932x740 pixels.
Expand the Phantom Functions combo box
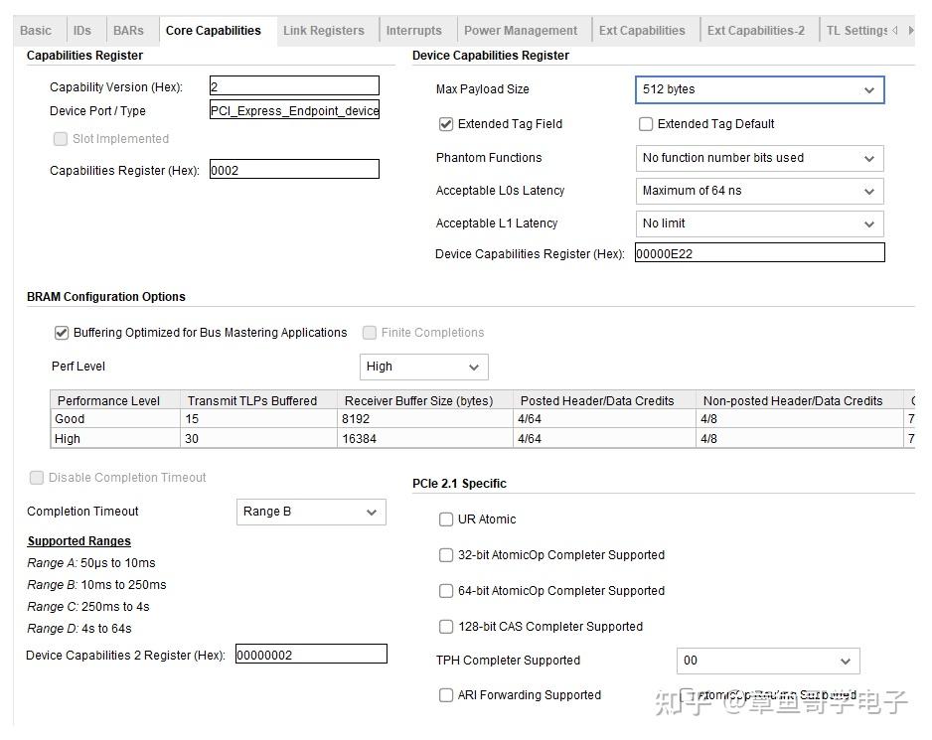click(x=760, y=158)
